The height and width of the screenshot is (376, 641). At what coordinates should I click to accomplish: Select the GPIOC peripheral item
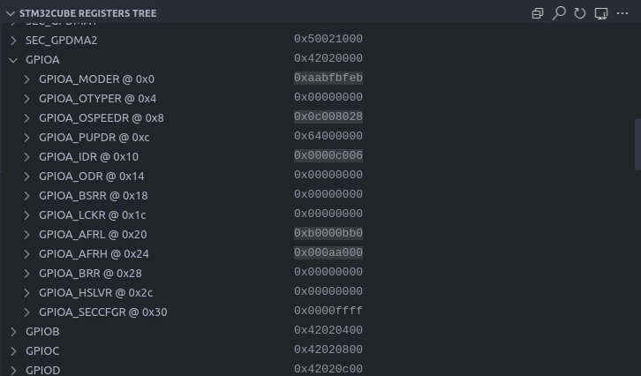pyautogui.click(x=42, y=350)
